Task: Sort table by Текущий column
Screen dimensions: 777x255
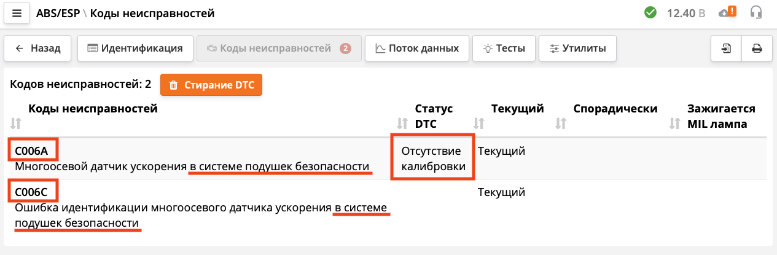Action: (x=479, y=124)
